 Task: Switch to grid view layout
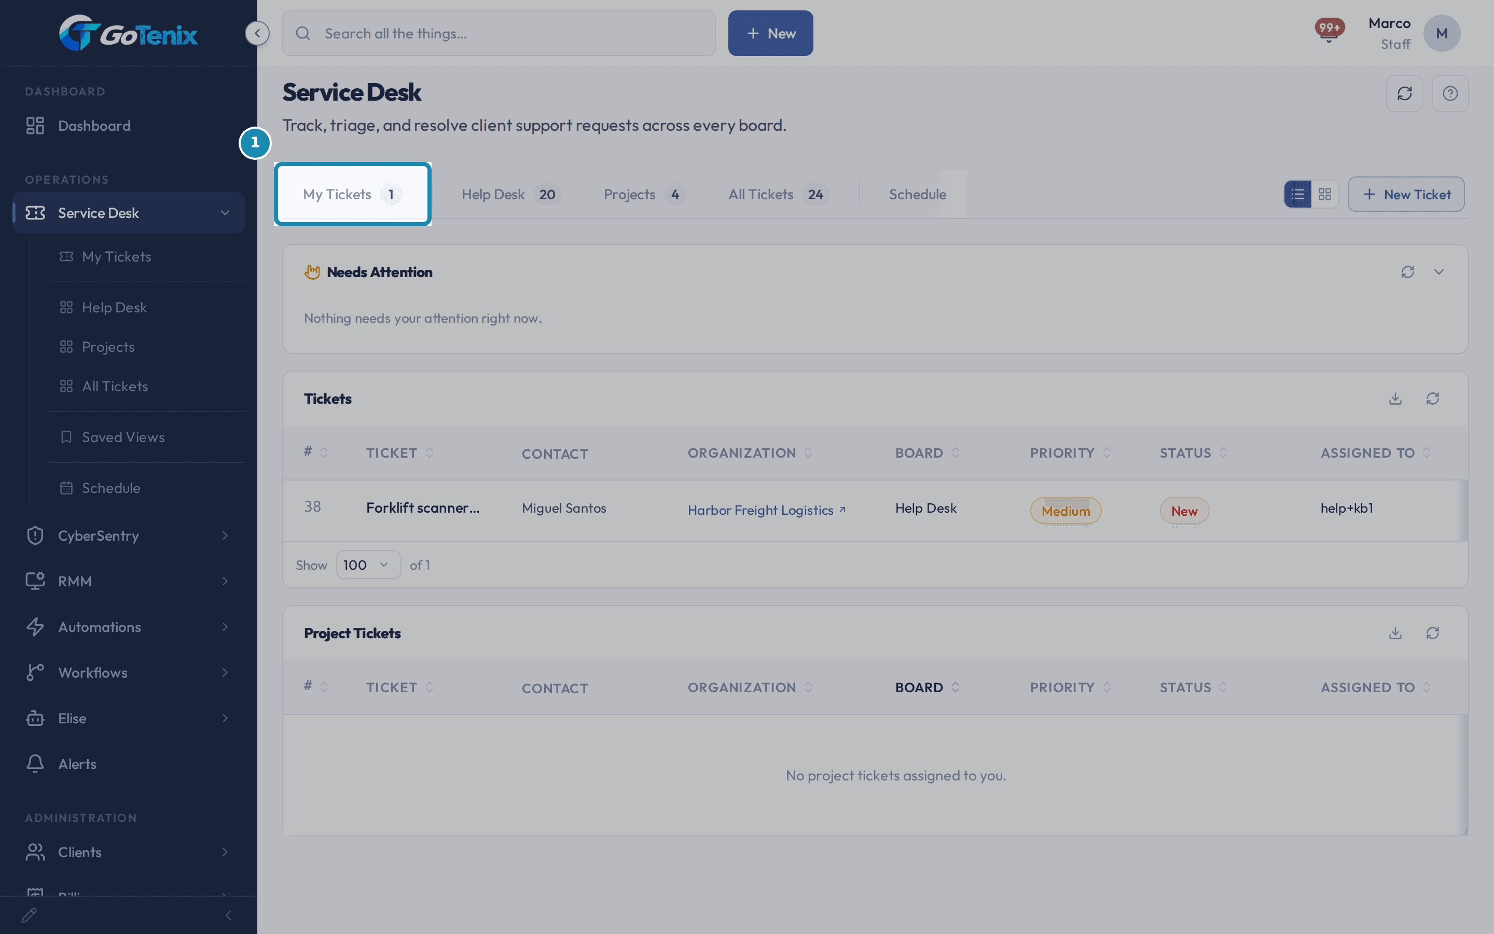pyautogui.click(x=1325, y=195)
